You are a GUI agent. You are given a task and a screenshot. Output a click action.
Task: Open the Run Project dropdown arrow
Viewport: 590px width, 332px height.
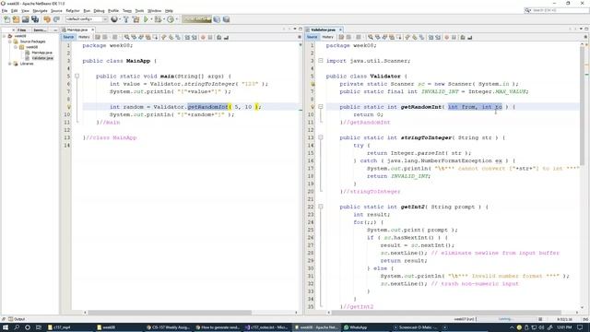[x=151, y=19]
